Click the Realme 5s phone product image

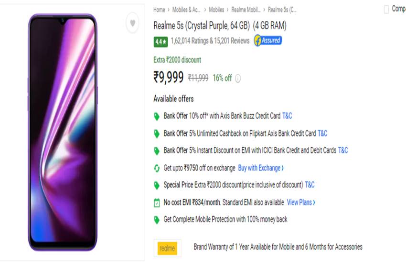(x=63, y=132)
